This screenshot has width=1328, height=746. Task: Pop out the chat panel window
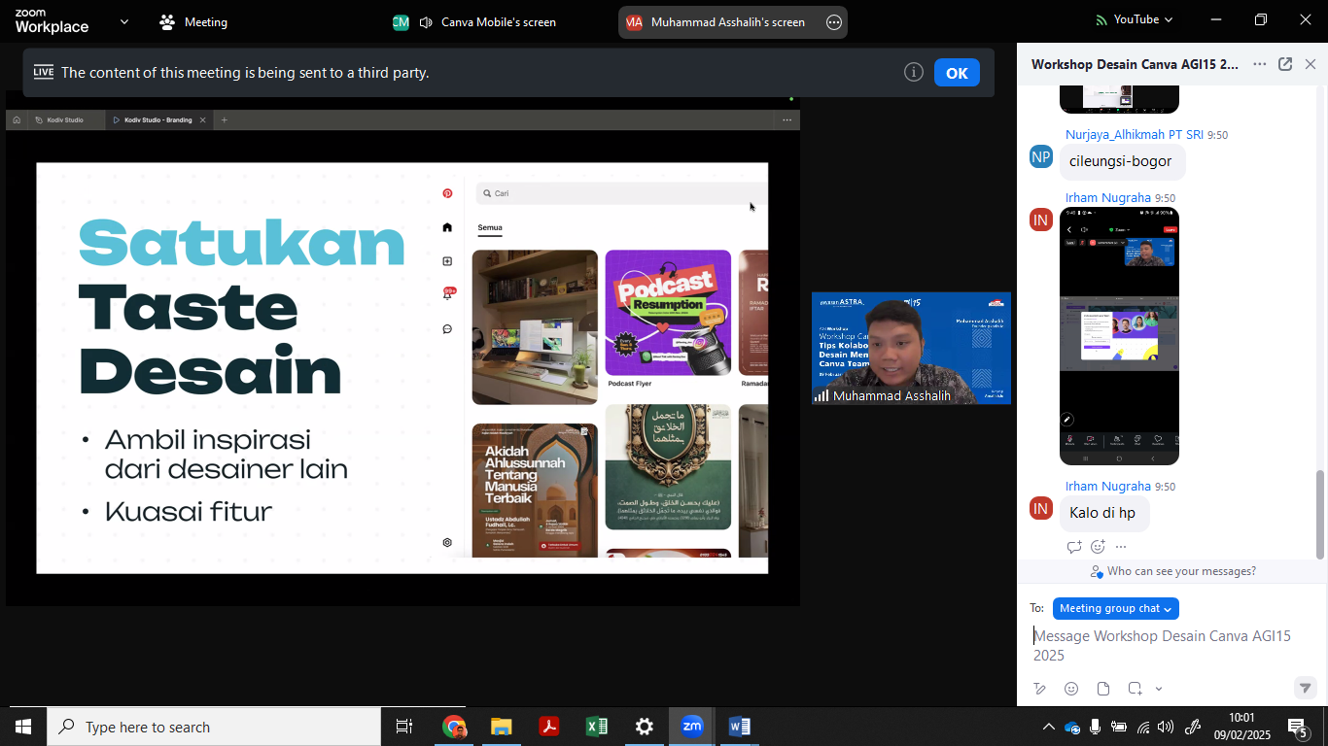point(1285,64)
